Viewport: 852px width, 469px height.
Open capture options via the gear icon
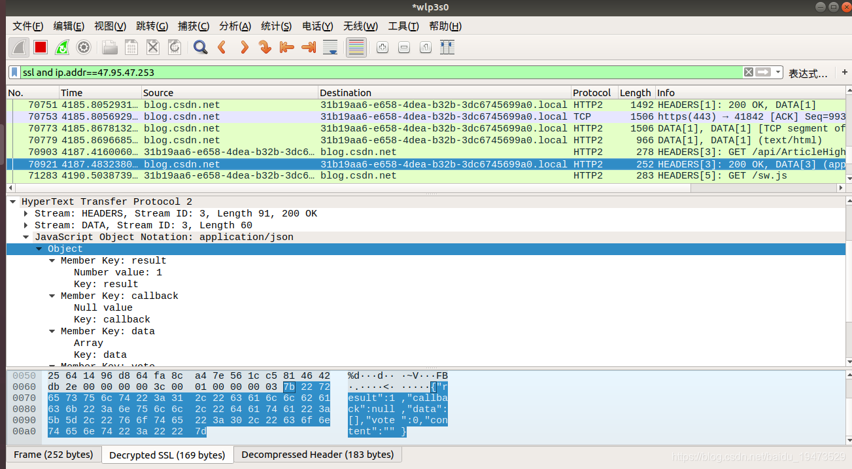(x=84, y=46)
